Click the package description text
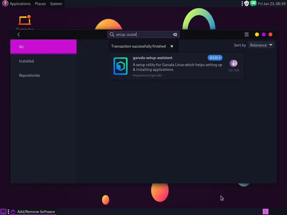The width and height of the screenshot is (287, 215). [177, 67]
